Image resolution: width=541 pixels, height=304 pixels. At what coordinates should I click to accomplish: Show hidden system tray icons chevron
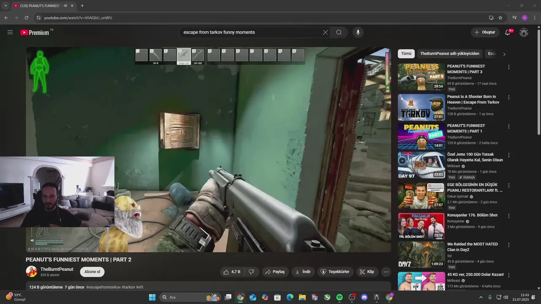click(481, 297)
